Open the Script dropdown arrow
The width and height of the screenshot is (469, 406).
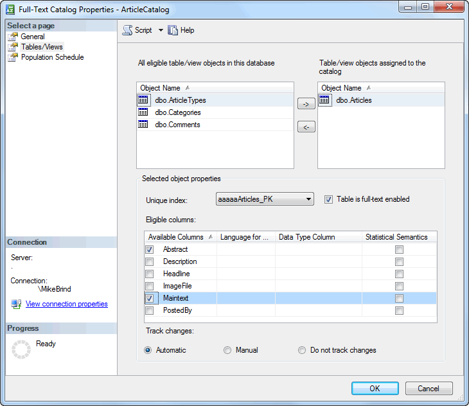tap(161, 30)
